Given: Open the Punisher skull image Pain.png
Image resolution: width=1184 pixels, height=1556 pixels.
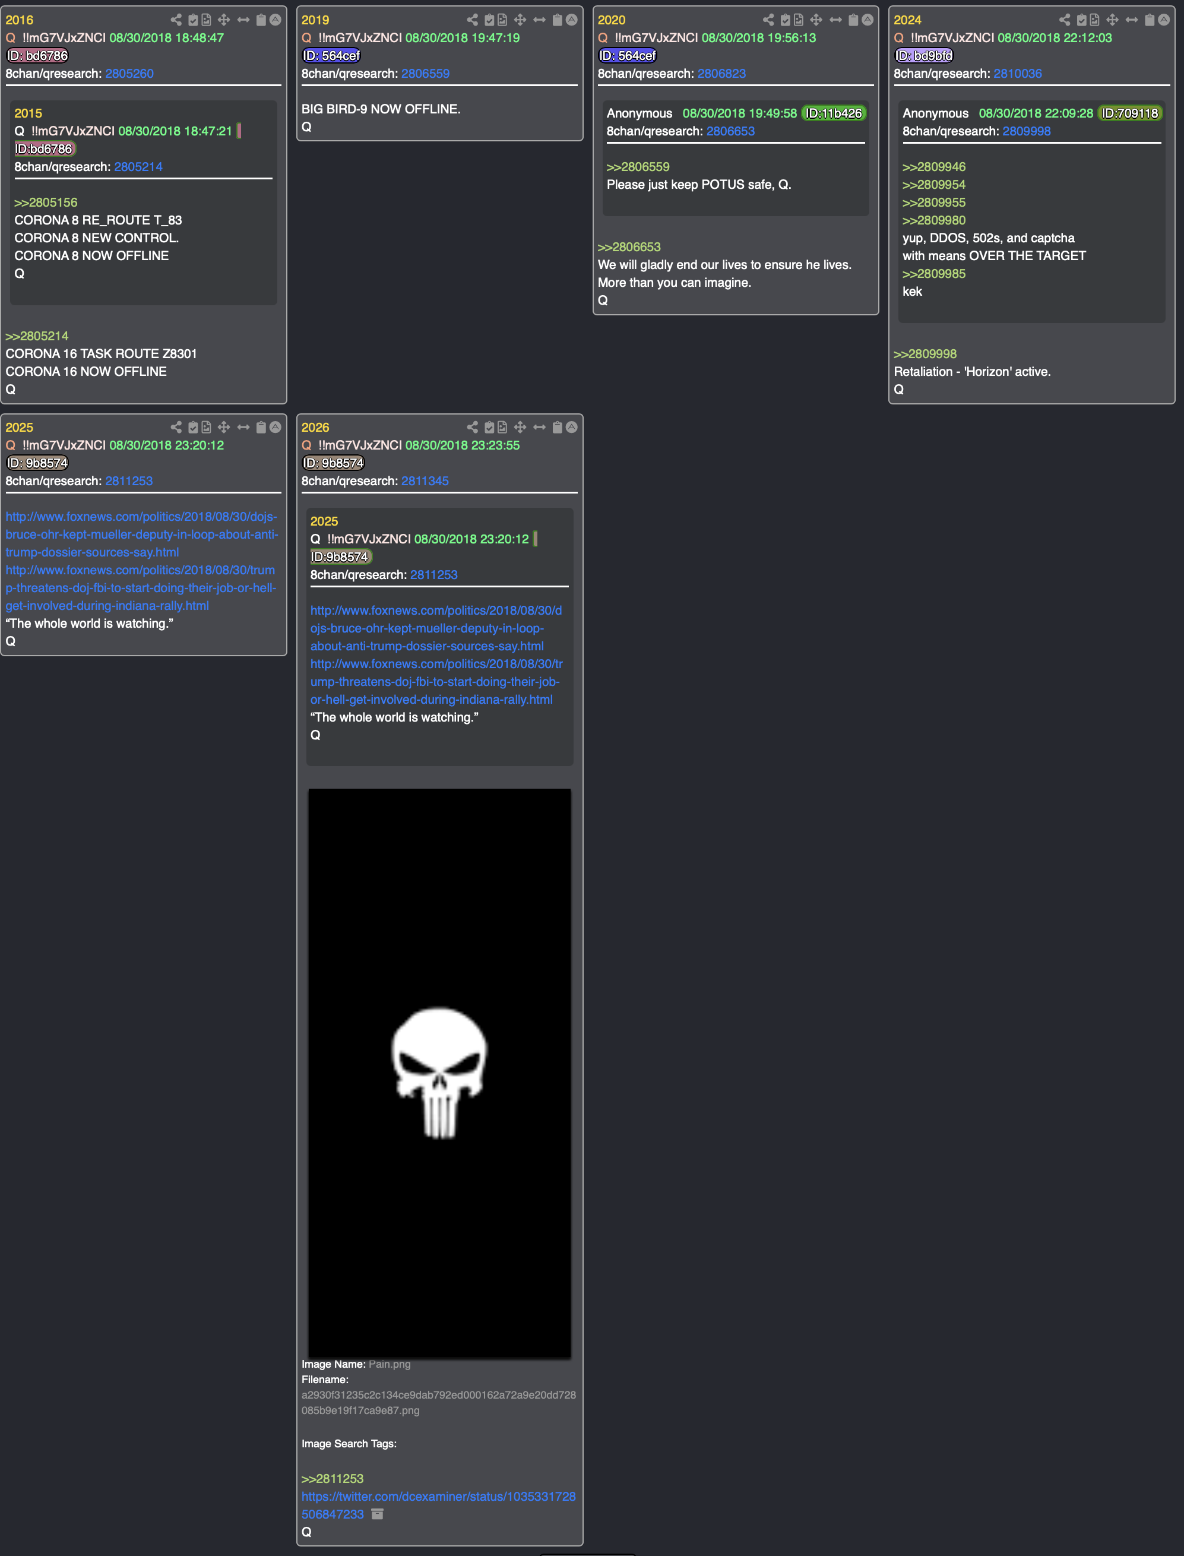Looking at the screenshot, I should click(439, 1073).
